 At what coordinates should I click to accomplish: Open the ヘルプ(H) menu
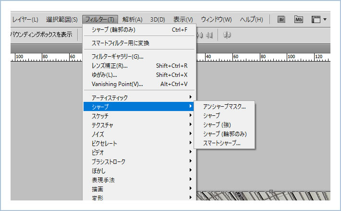(251, 20)
